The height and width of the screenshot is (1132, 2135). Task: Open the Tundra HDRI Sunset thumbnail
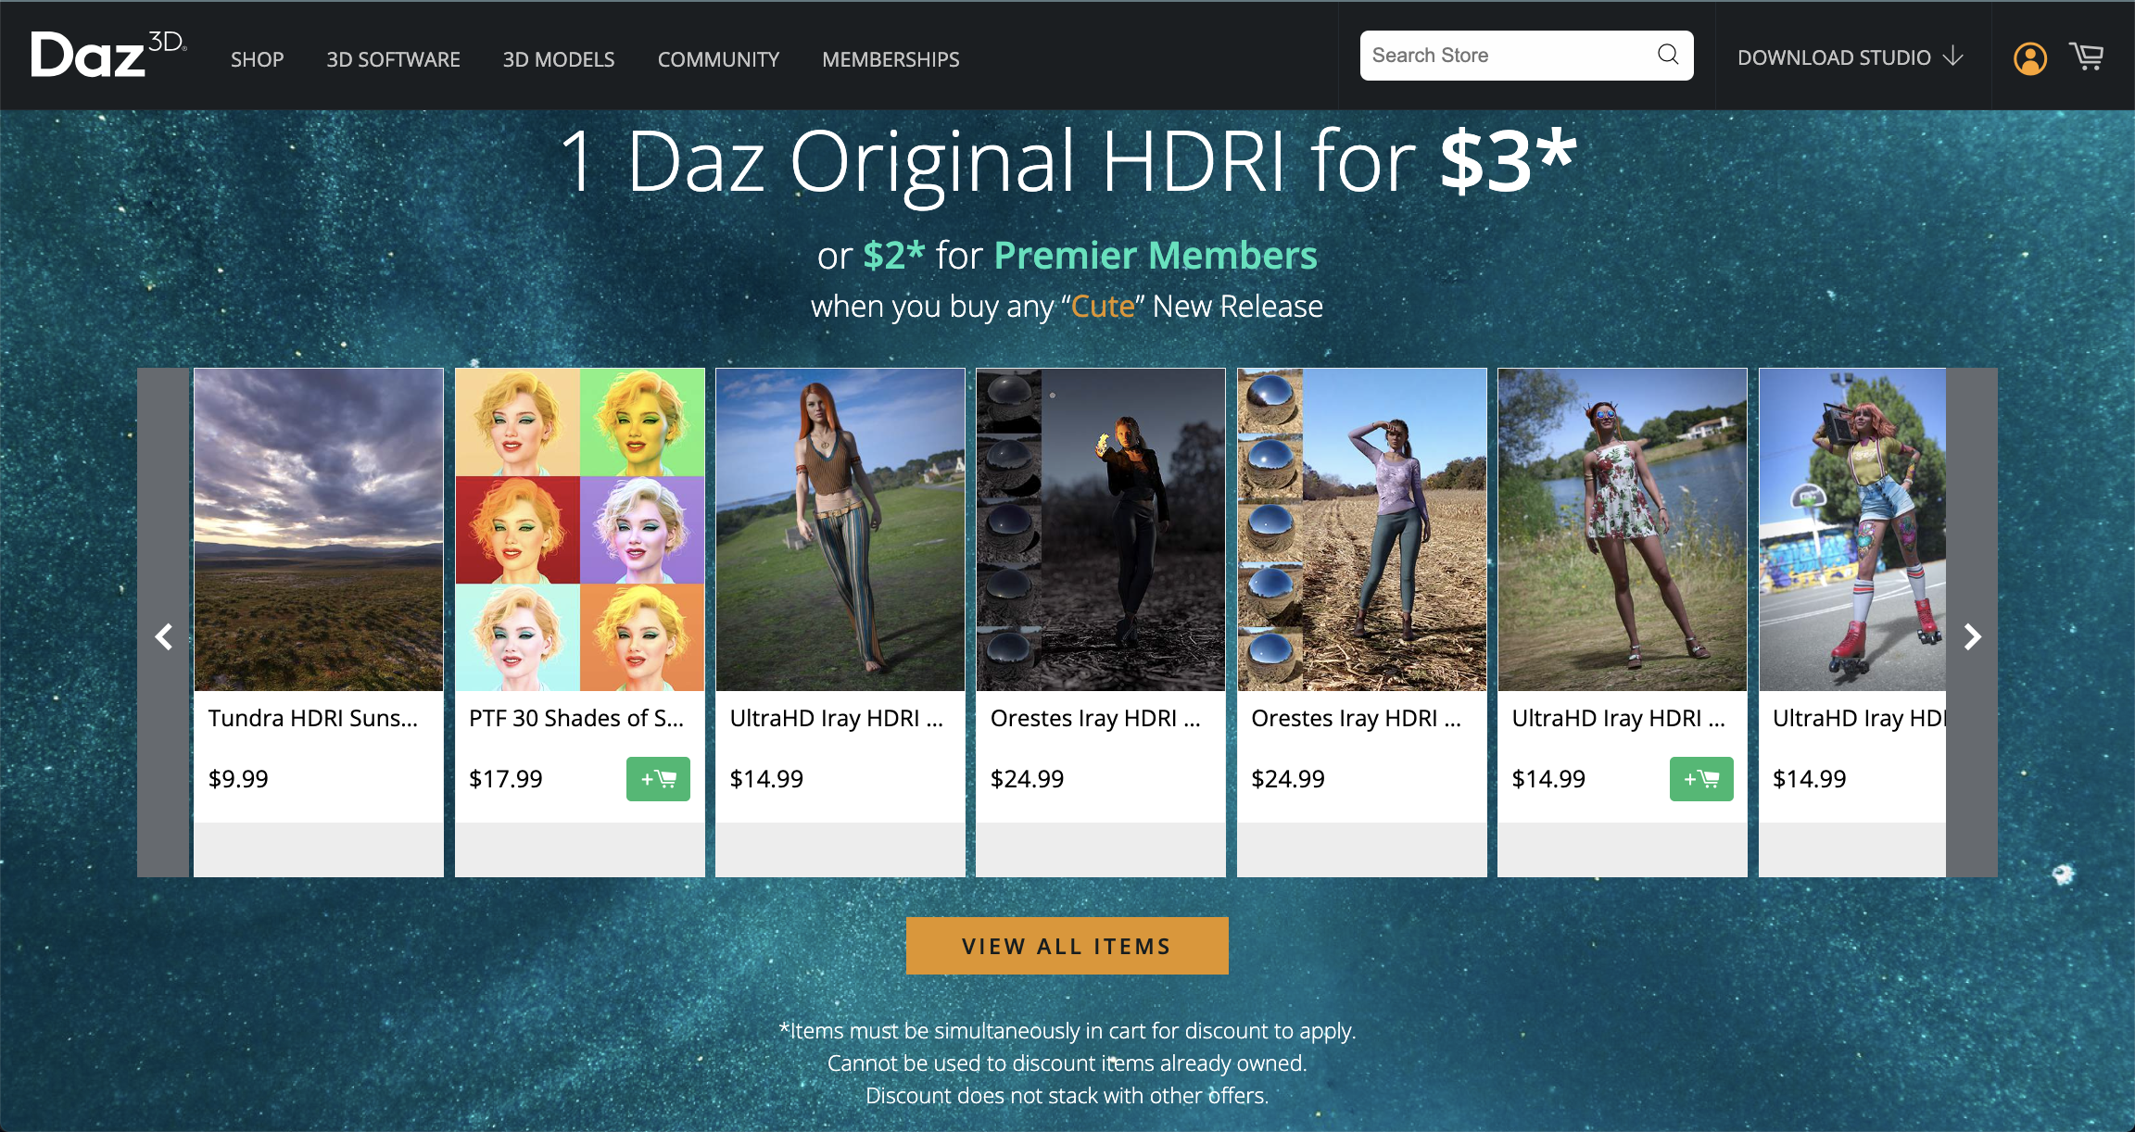click(318, 529)
